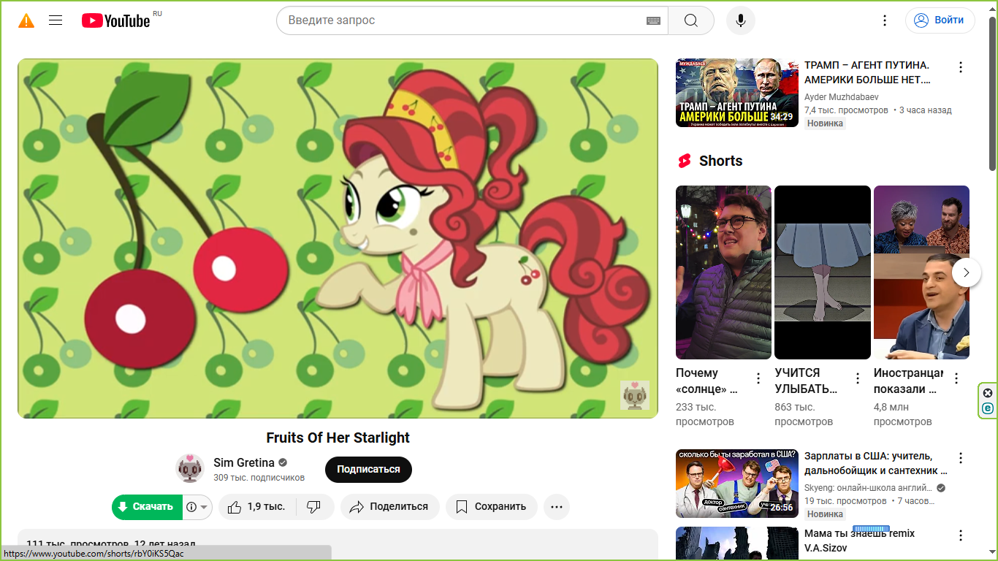Open options for Мама ты знаешь remix
Screen dimensions: 998x561
pos(961,535)
